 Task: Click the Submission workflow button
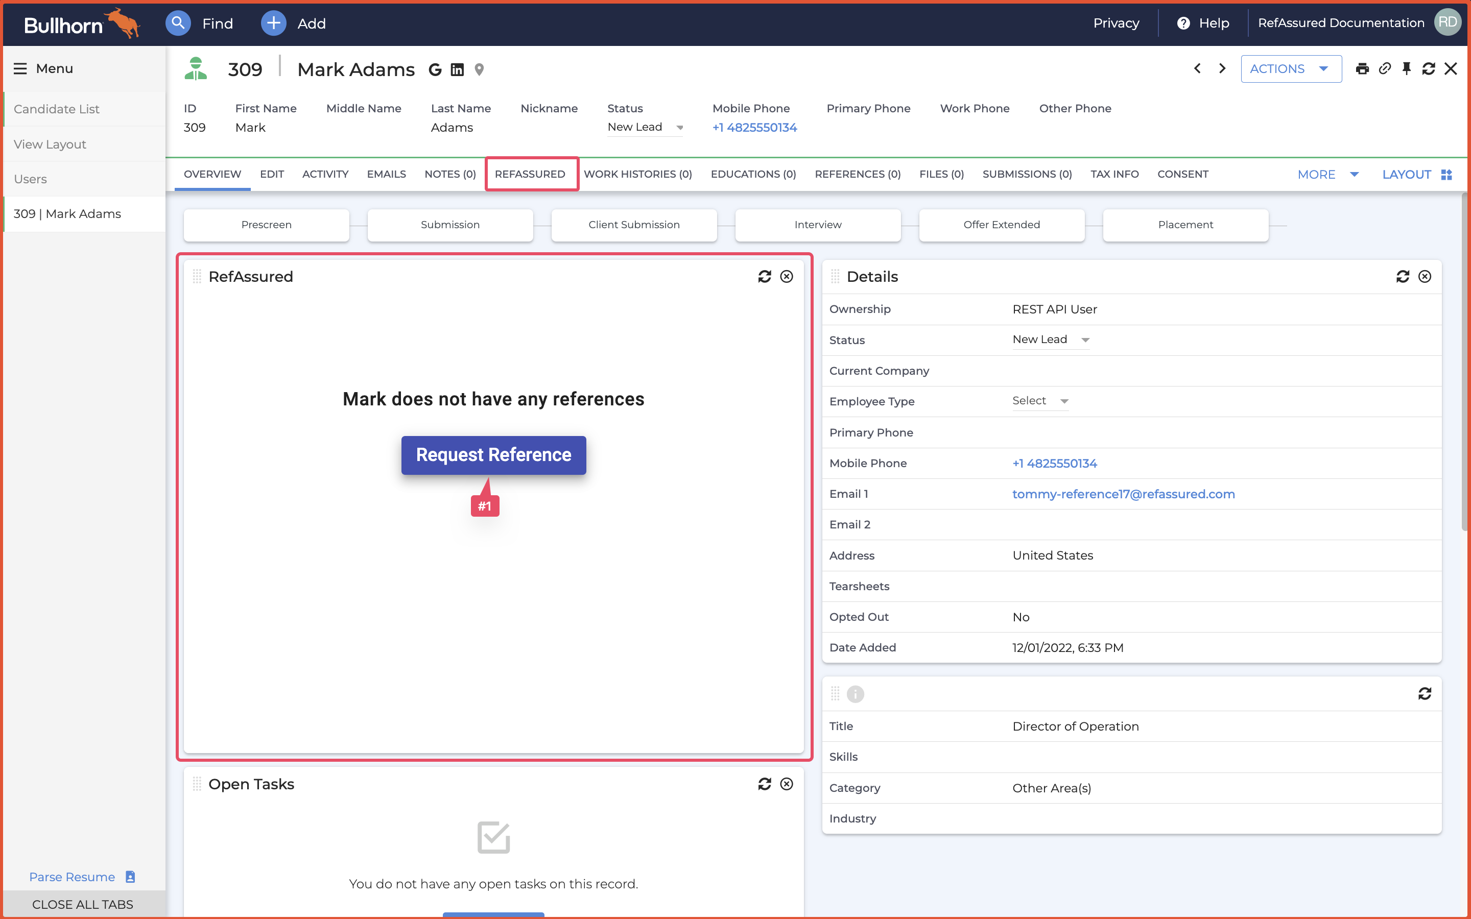click(x=450, y=225)
